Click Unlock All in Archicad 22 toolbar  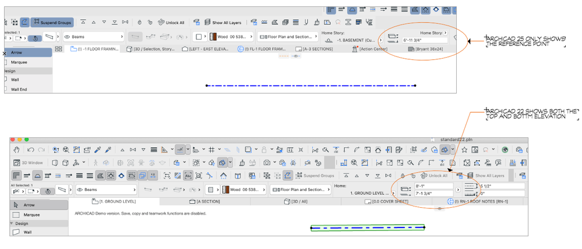pyautogui.click(x=434, y=175)
